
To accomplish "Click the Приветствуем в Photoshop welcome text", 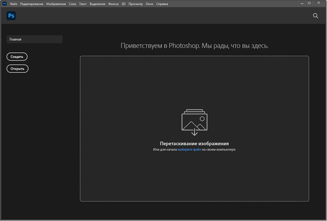I will tap(194, 46).
